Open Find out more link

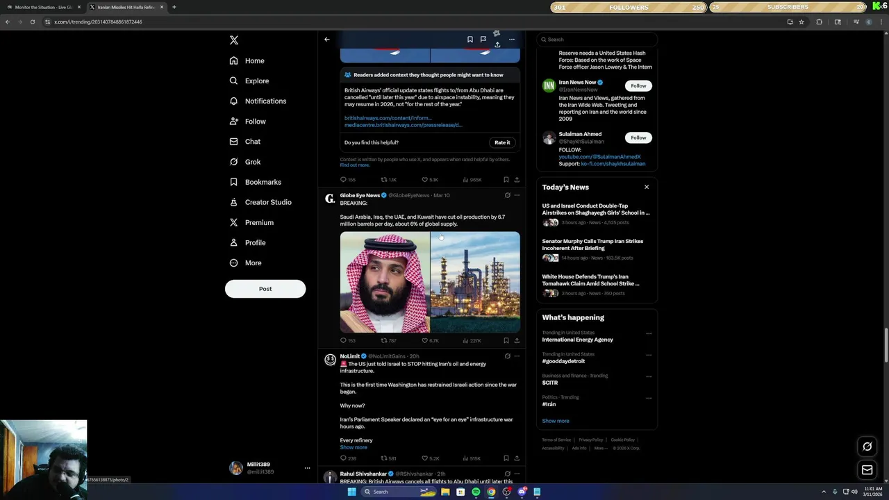click(354, 165)
